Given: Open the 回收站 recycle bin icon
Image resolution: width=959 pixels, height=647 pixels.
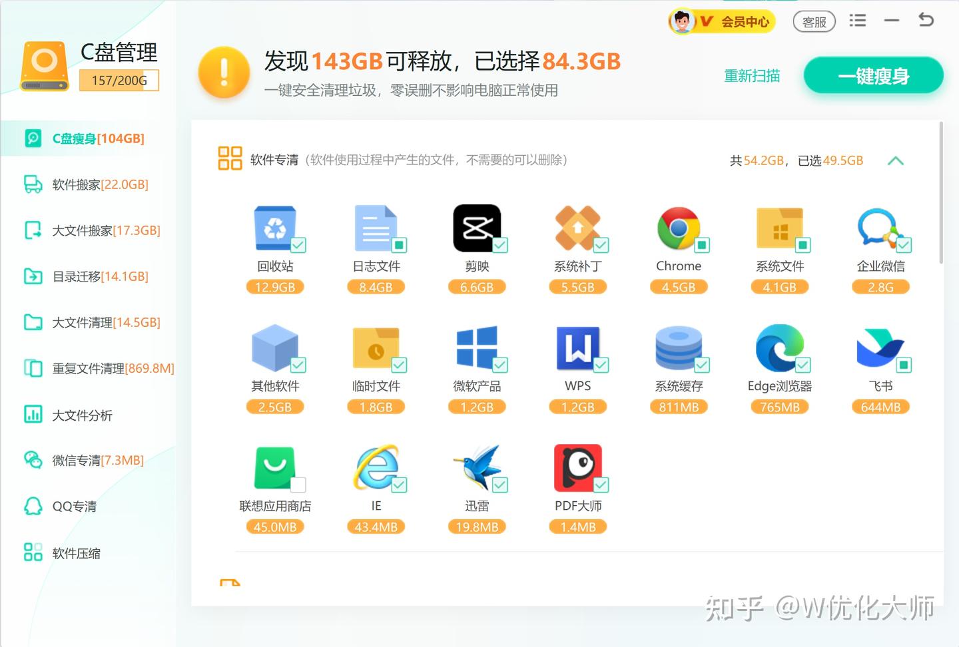Looking at the screenshot, I should click(275, 228).
